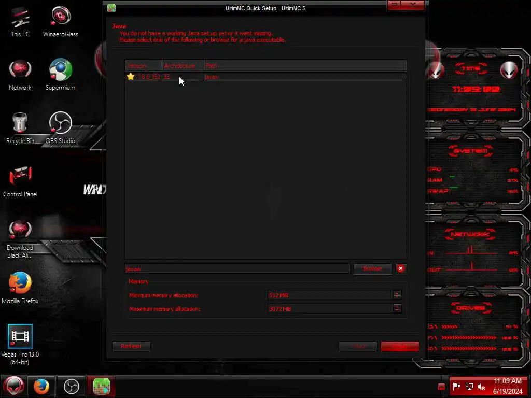Image resolution: width=531 pixels, height=398 pixels.
Task: Open taskbar clock showing 11:09 AM
Action: (508, 386)
